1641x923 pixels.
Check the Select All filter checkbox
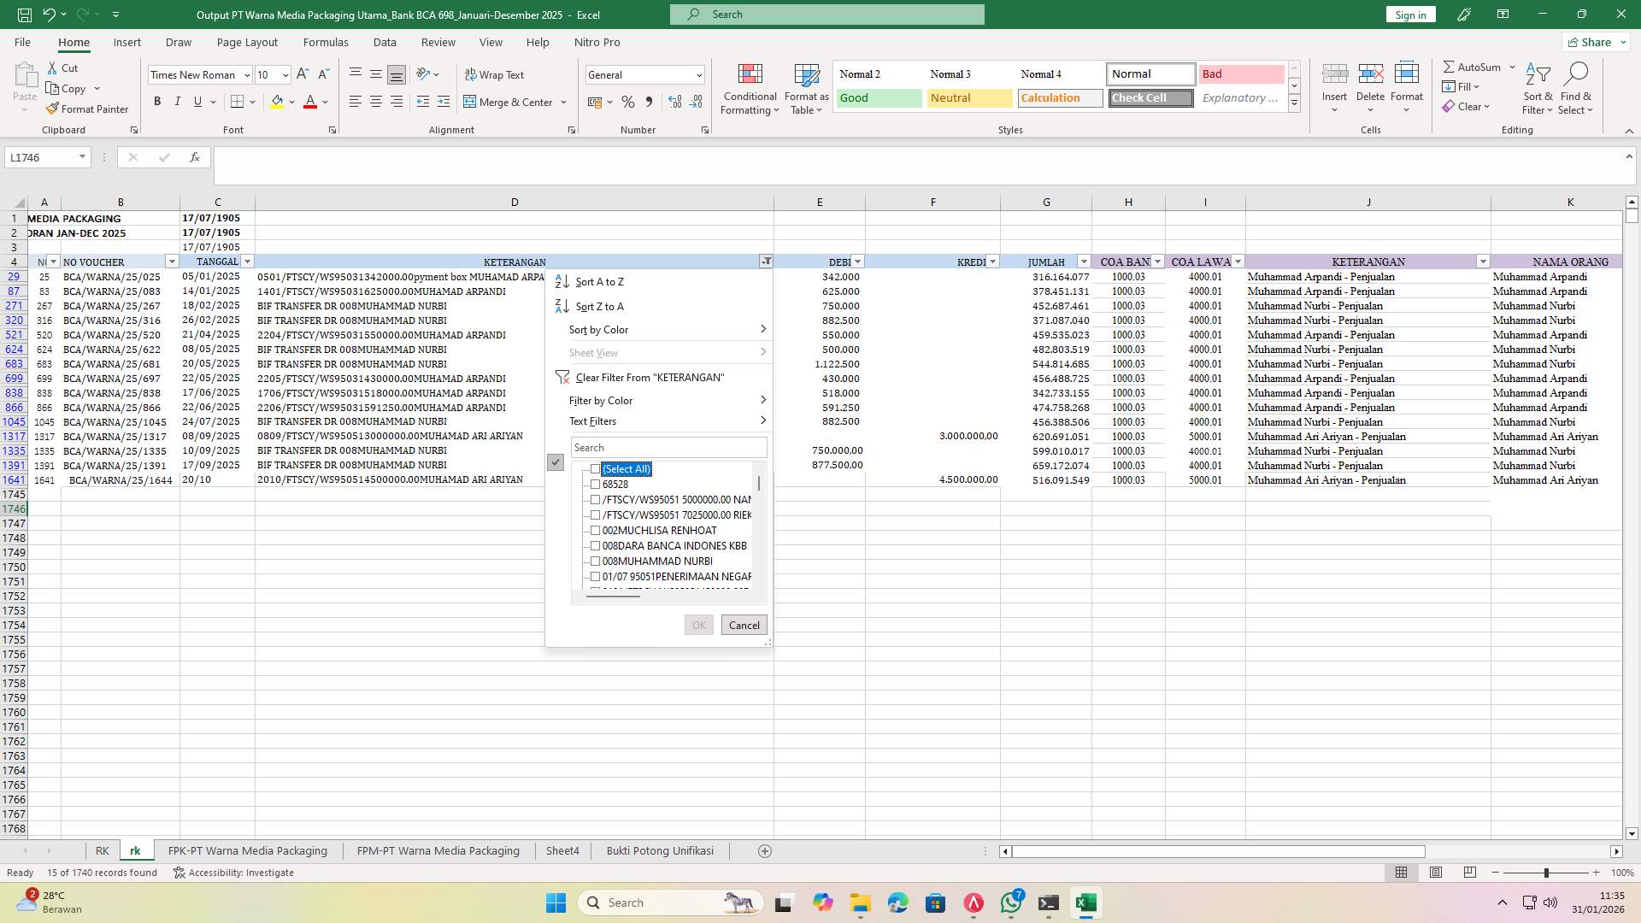click(x=596, y=468)
